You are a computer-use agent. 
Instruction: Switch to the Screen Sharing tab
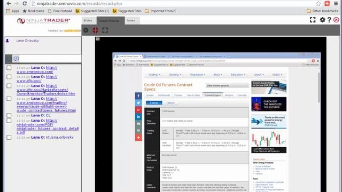(x=111, y=20)
